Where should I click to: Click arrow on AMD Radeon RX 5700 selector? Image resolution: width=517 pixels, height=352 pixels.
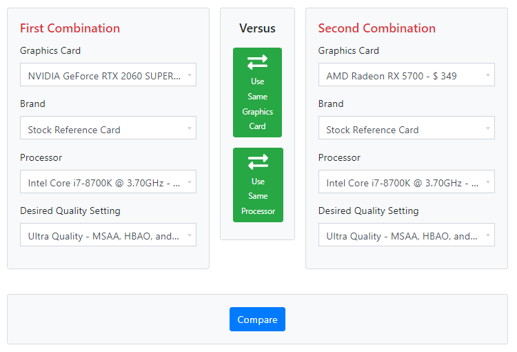pos(487,75)
